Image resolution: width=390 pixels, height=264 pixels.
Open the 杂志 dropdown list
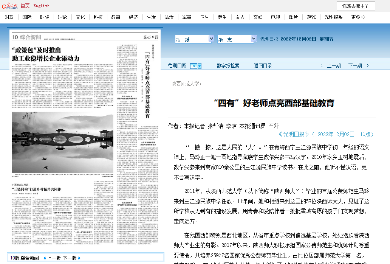coord(253,39)
